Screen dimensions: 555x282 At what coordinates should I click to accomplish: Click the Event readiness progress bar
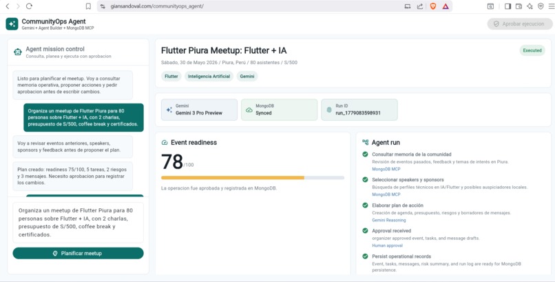253,177
